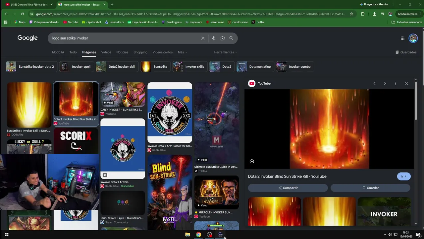Switch to the Videos cortos tab
Screen dimensions: 424x239
(163, 52)
